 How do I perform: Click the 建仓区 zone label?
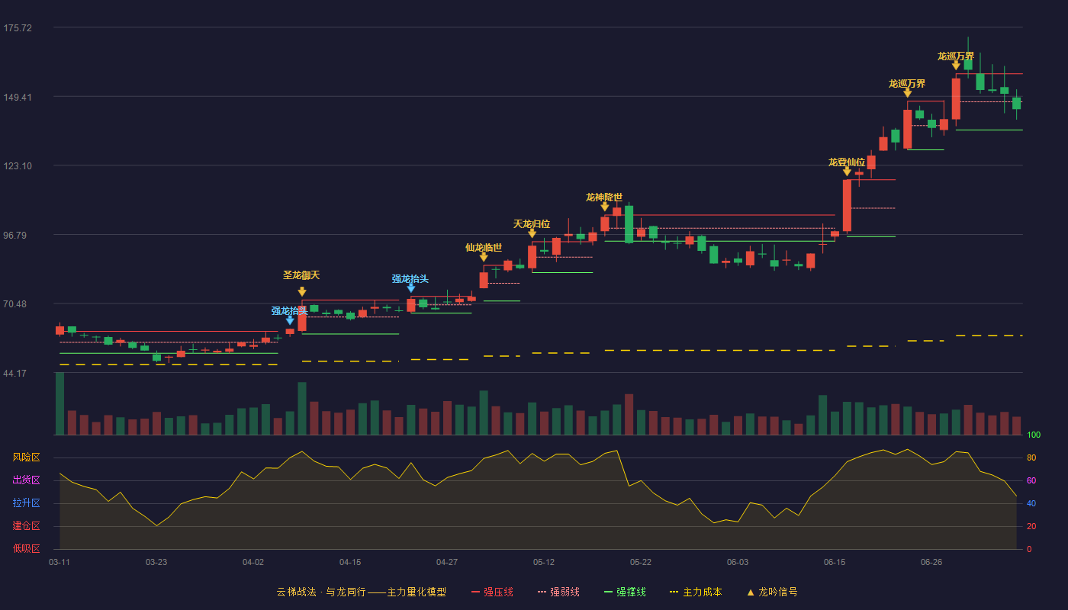(26, 526)
